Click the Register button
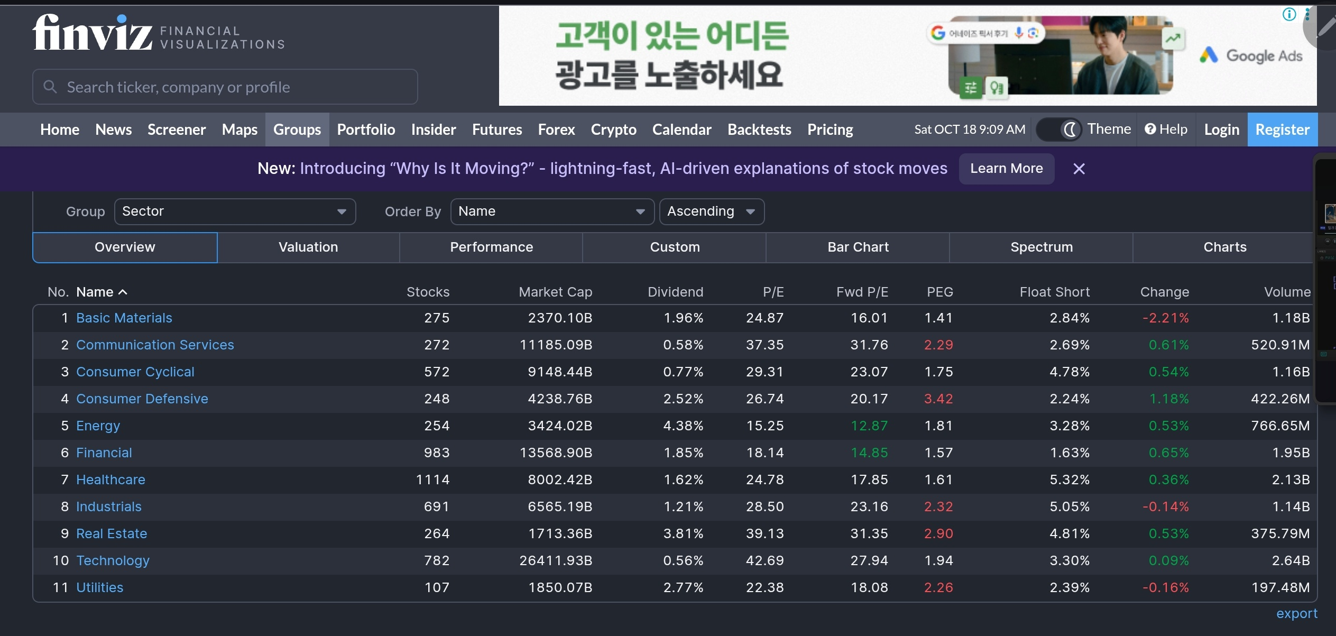Screen dimensions: 1336x636 (1282, 130)
